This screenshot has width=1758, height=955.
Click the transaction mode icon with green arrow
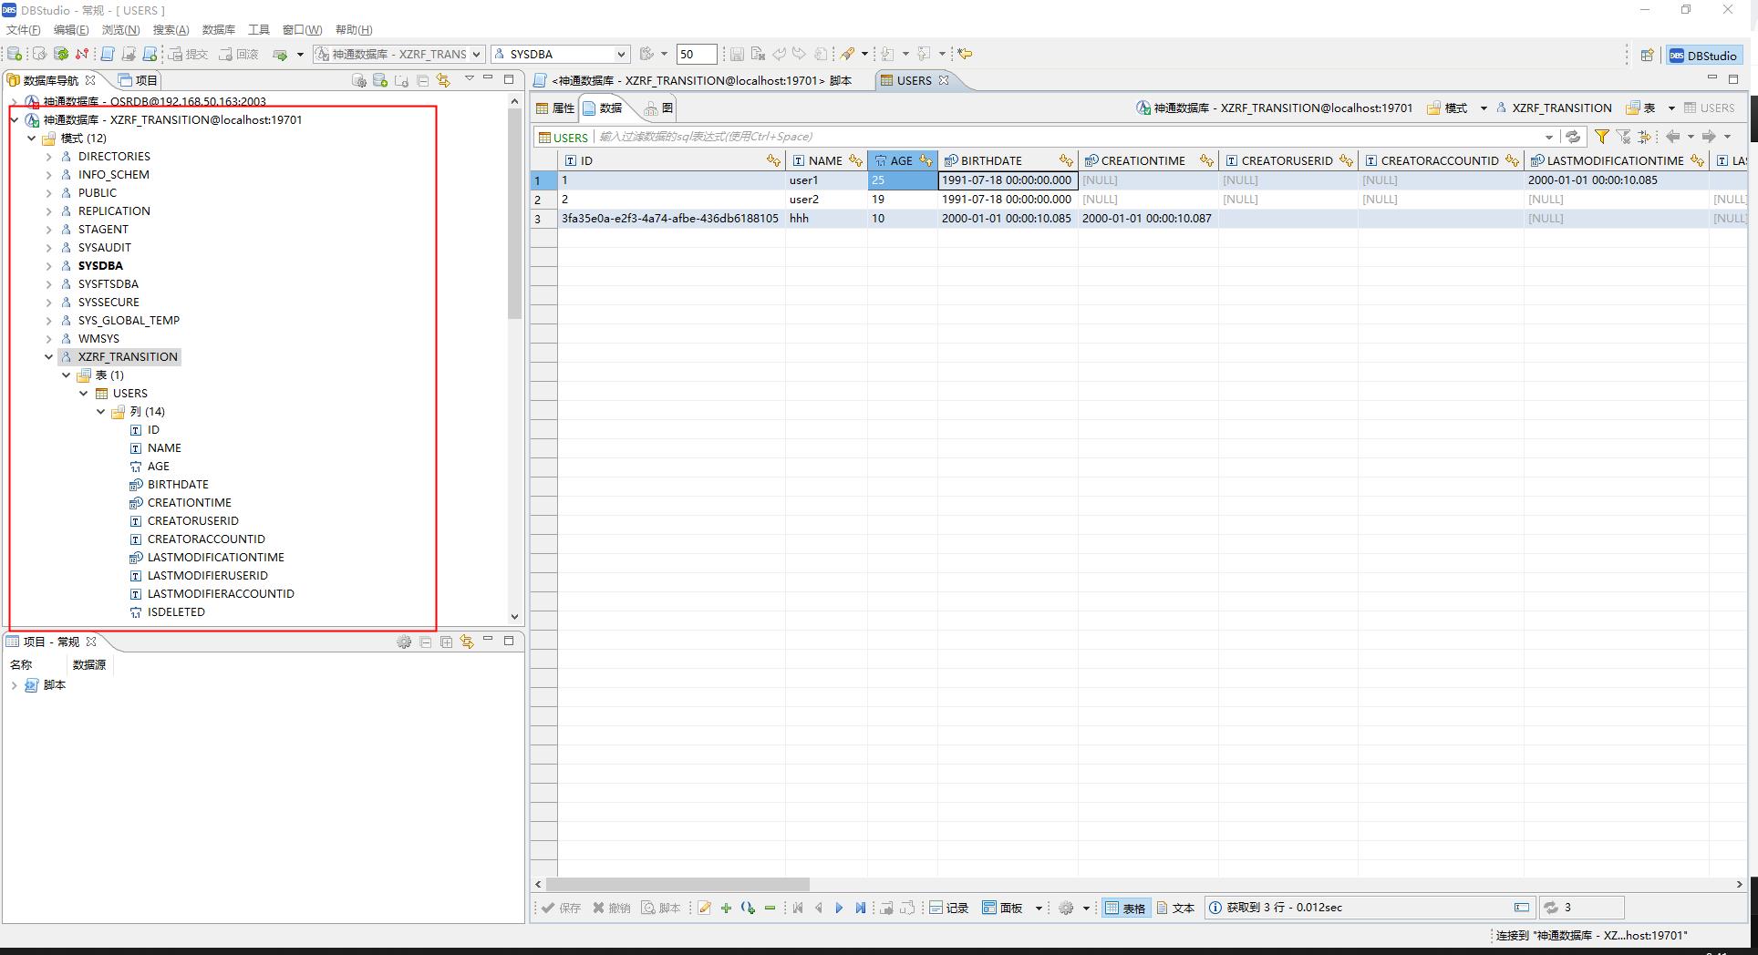280,55
